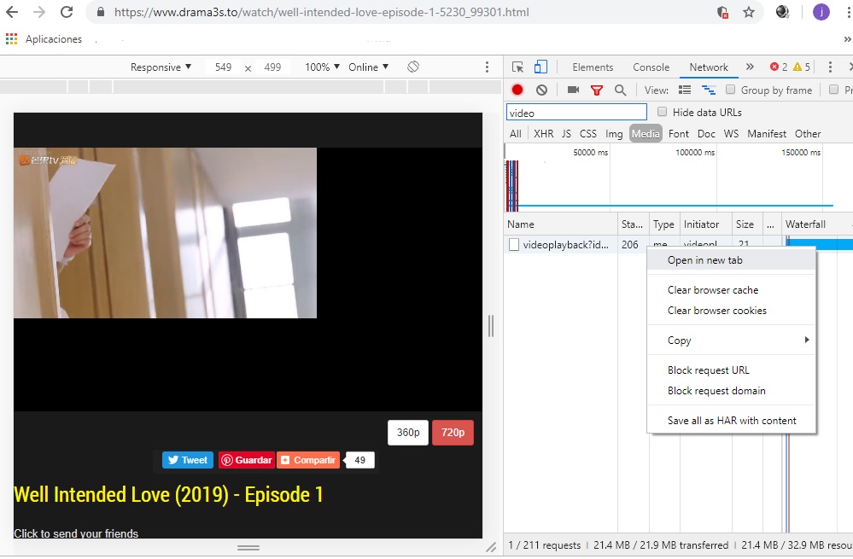Open device toolbar more options menu
853x559 pixels.
pyautogui.click(x=487, y=67)
